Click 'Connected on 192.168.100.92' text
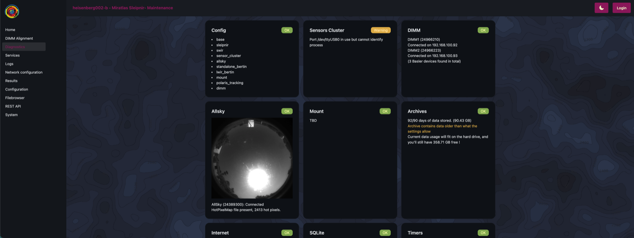The width and height of the screenshot is (634, 238). pyautogui.click(x=433, y=45)
